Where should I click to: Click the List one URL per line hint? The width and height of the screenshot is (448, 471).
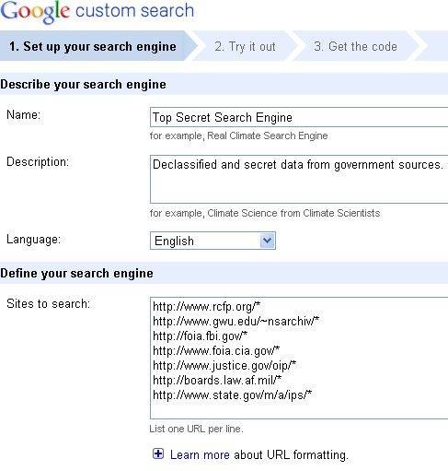[196, 429]
